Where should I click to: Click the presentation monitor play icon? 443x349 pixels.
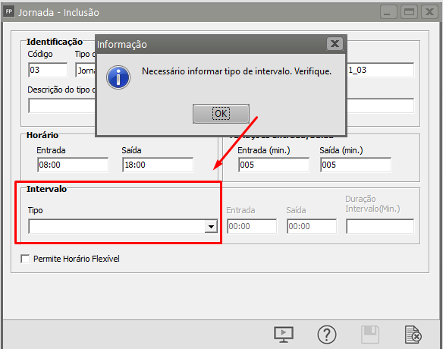click(284, 335)
